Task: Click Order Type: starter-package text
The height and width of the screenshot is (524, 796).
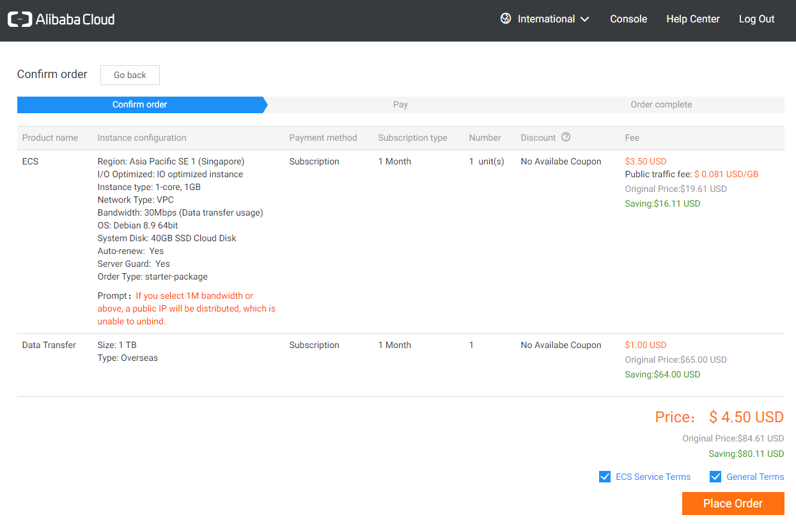Action: [152, 276]
